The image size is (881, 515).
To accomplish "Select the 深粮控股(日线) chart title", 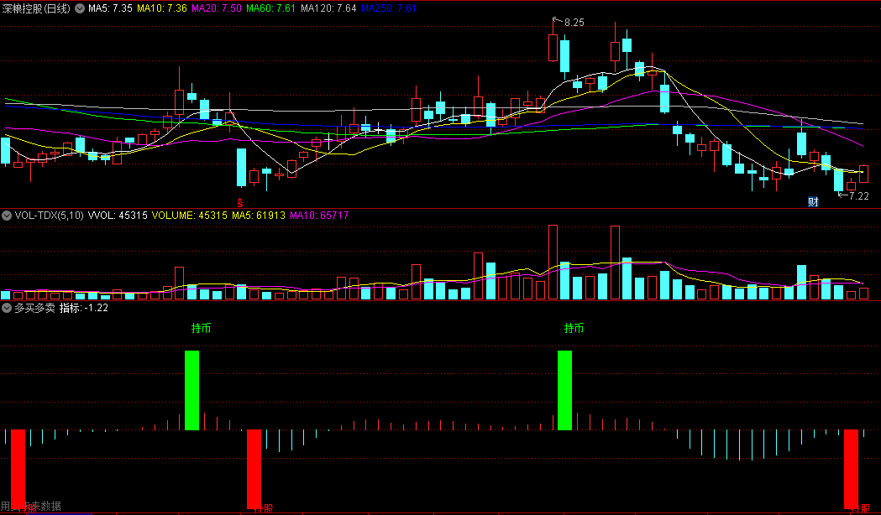I will point(36,8).
